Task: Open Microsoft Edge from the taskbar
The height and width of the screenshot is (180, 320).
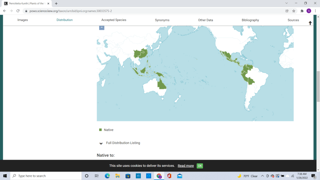Action: (107, 176)
